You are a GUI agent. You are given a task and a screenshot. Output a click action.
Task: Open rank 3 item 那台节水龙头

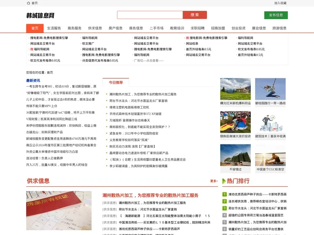(258, 208)
